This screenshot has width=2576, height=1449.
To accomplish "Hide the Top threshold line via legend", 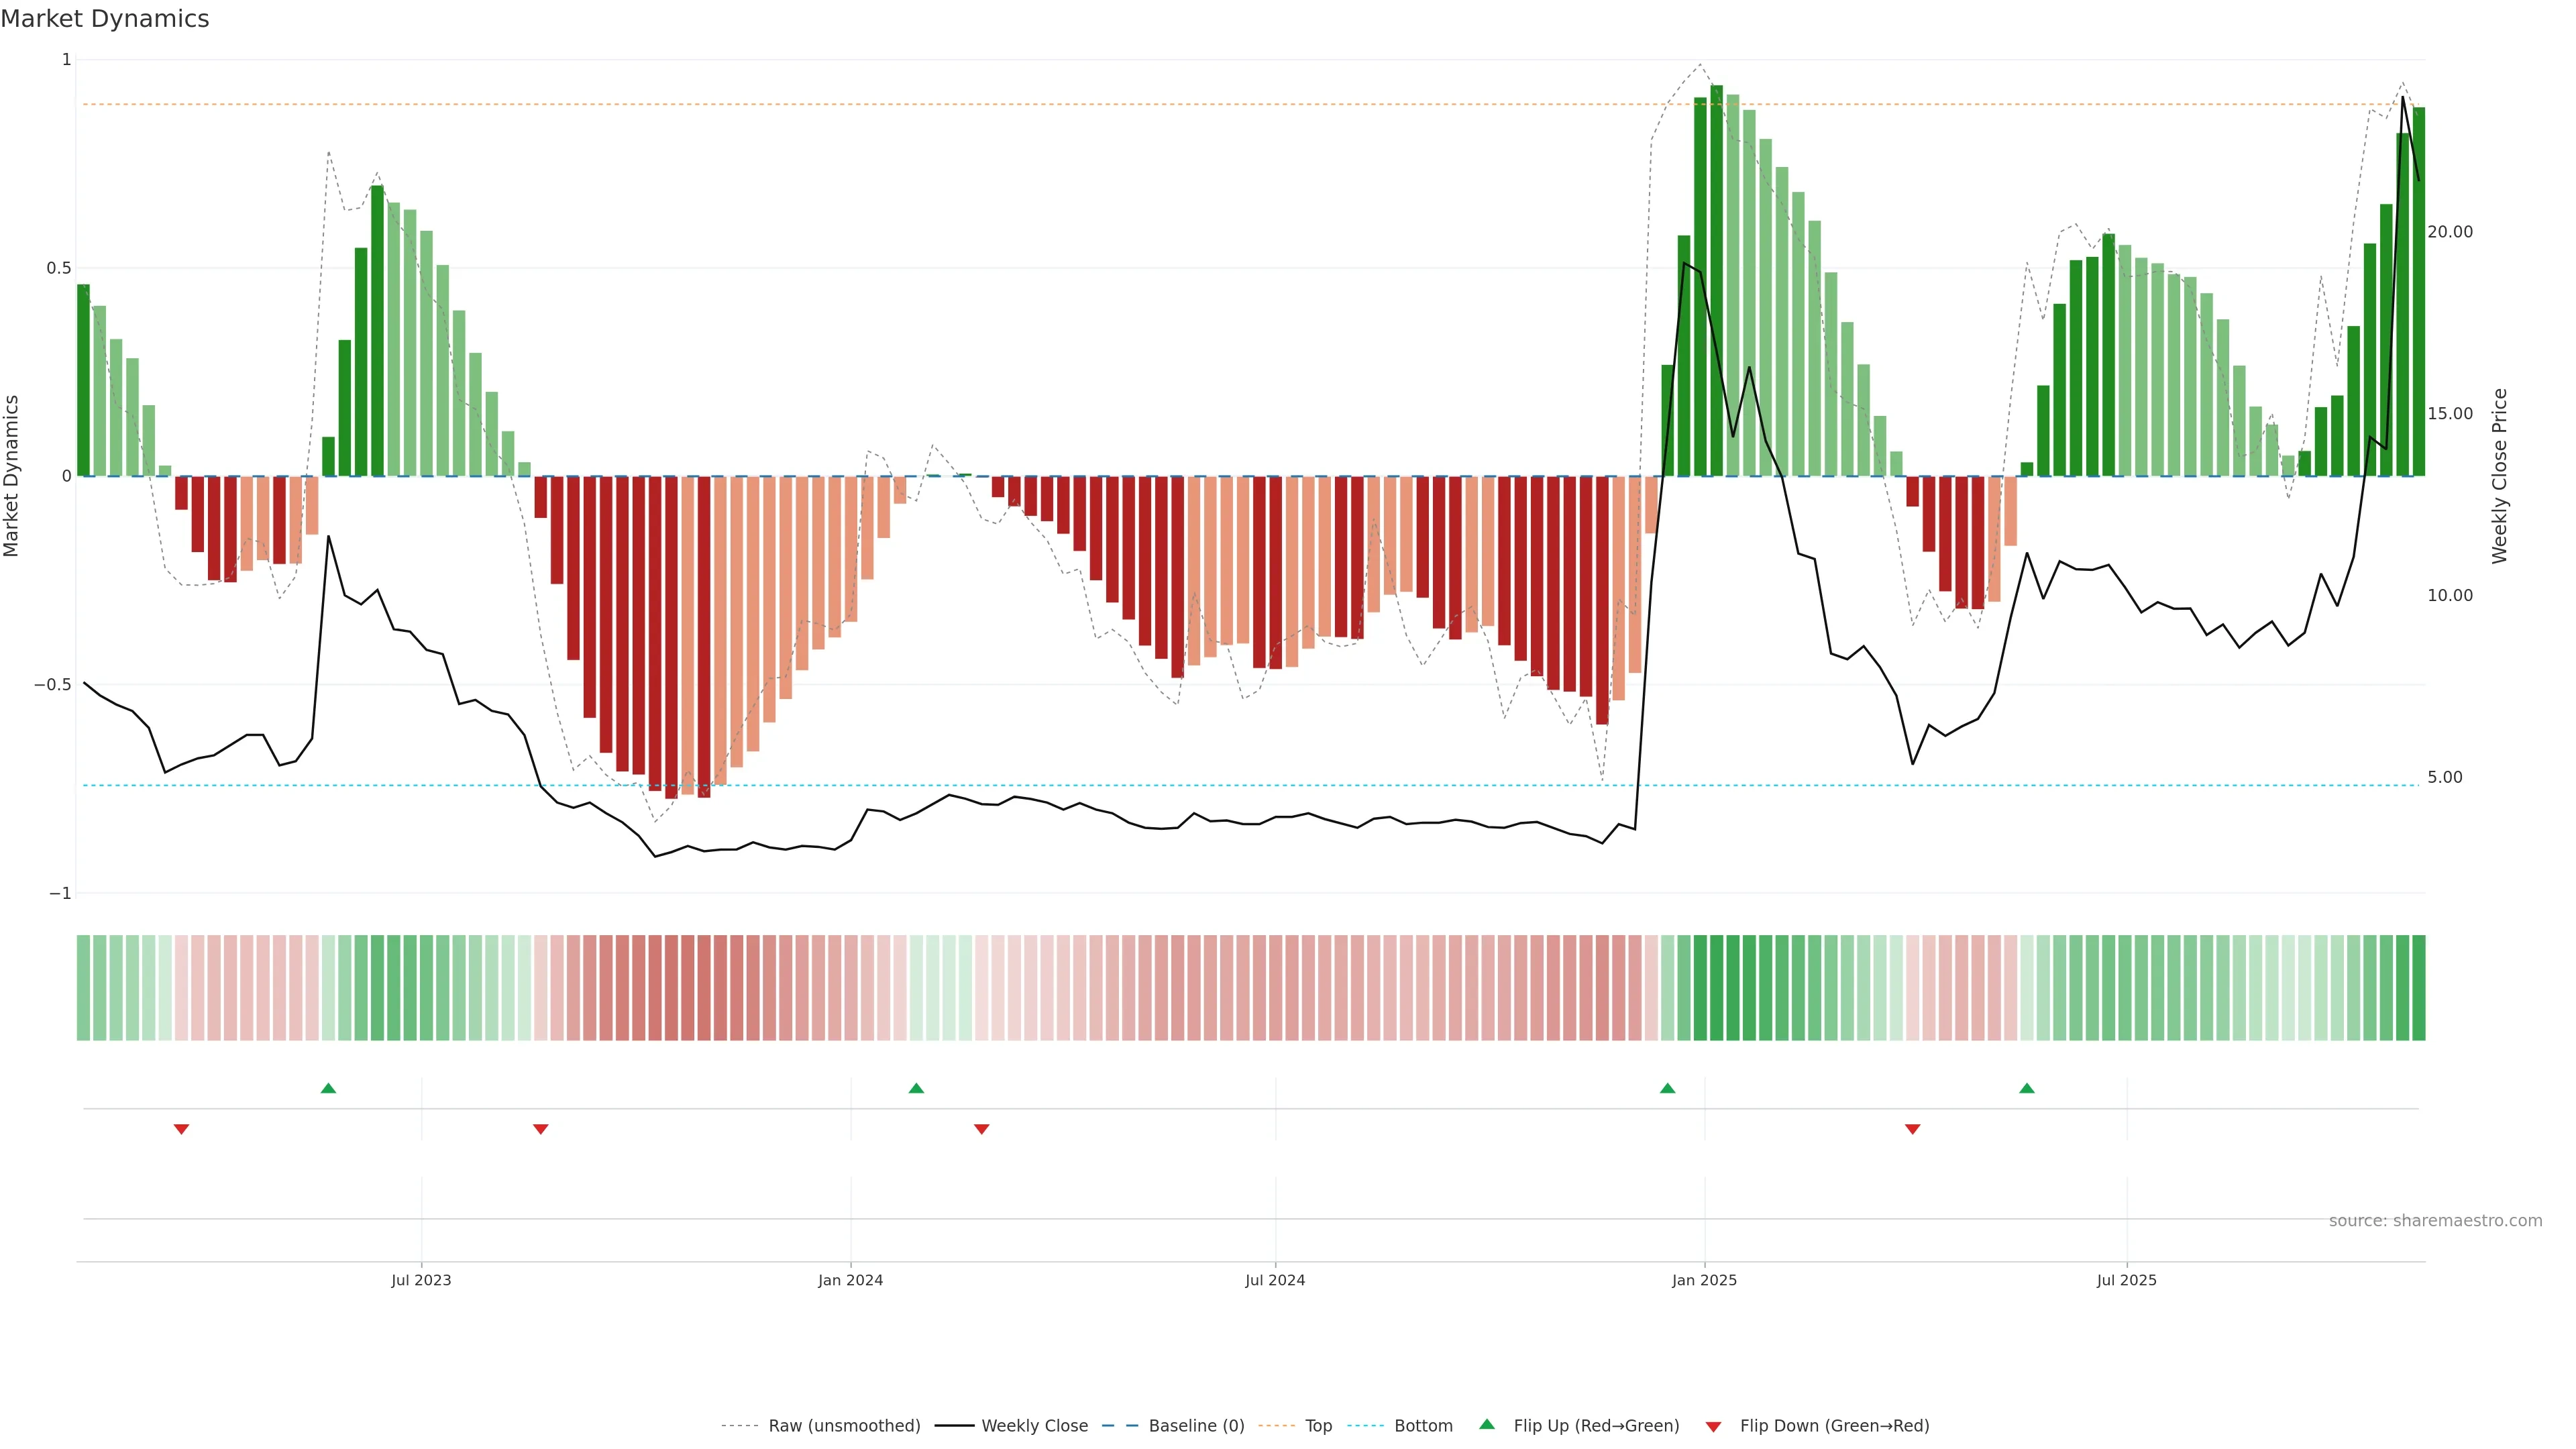I will (x=1318, y=1426).
